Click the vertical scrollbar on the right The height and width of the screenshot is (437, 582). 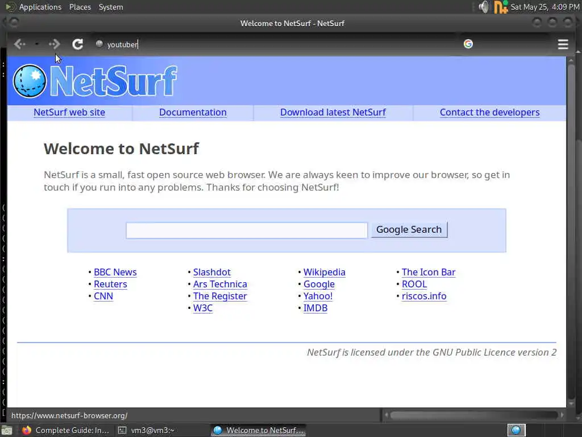coord(571,230)
